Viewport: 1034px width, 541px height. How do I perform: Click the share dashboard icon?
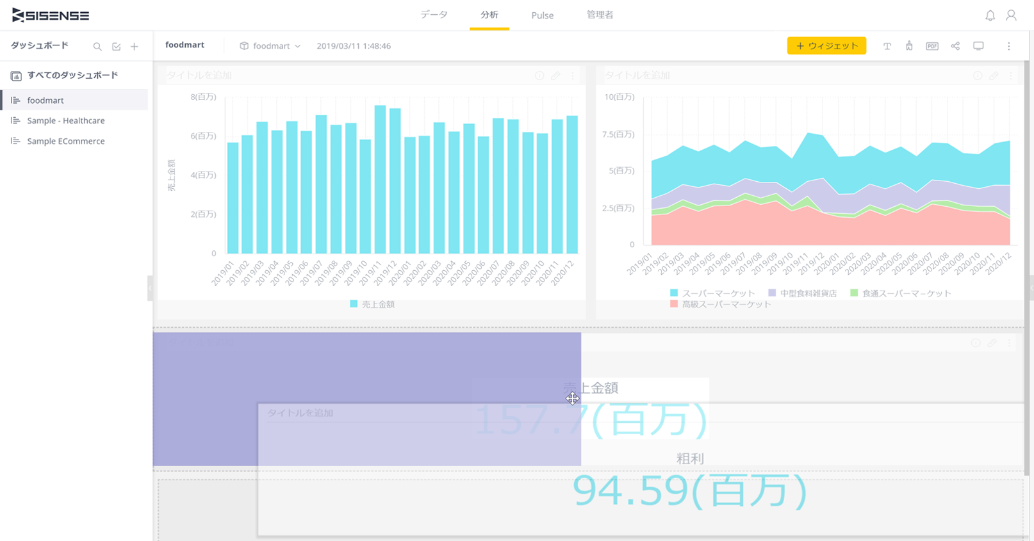pos(955,46)
